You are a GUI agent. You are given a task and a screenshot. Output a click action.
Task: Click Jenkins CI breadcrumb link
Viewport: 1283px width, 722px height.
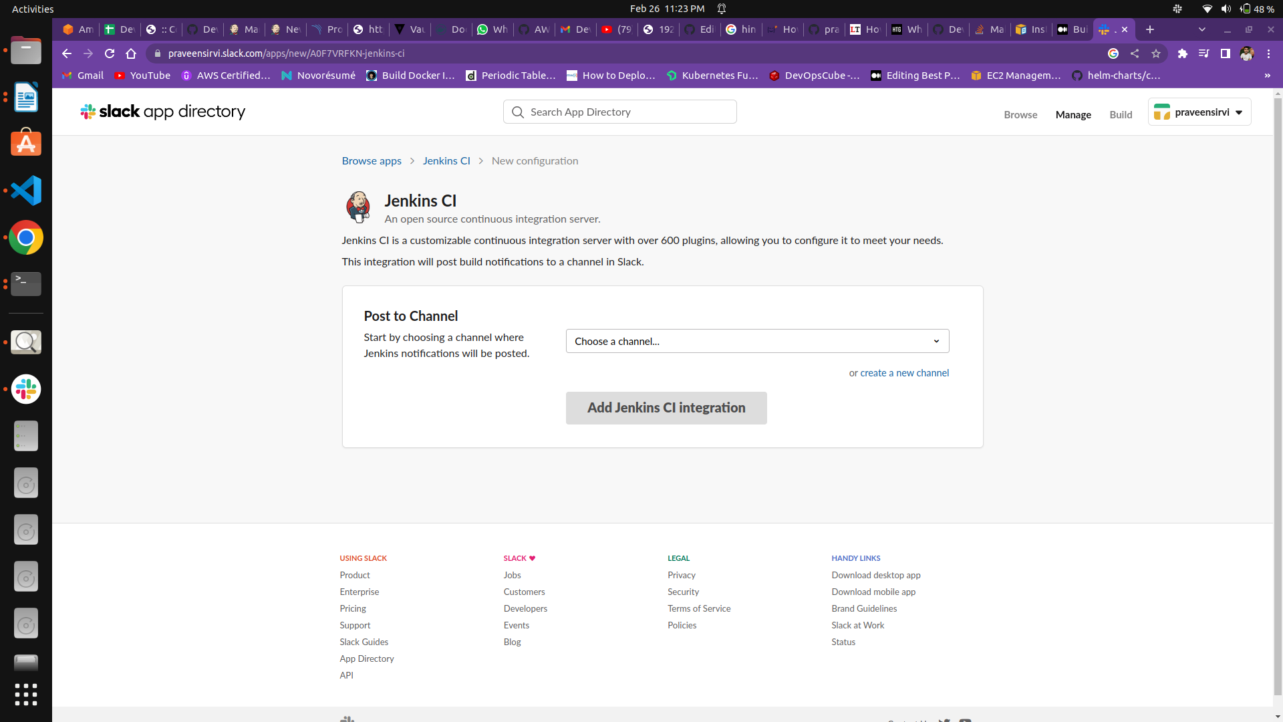[446, 160]
